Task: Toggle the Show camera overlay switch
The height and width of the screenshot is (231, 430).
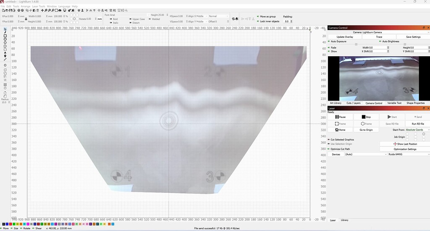Action: (329, 51)
